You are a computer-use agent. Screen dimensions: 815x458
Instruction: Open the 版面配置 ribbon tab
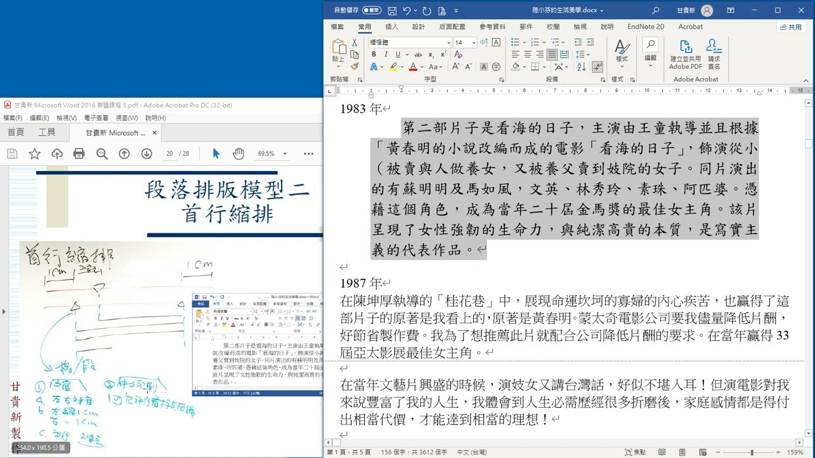[x=452, y=27]
